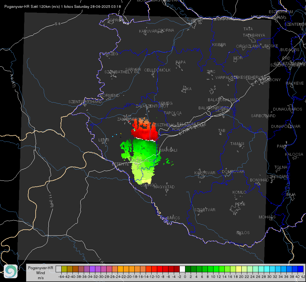
Task: Click the olive swatch between -64 and -42
Action: tap(64, 269)
